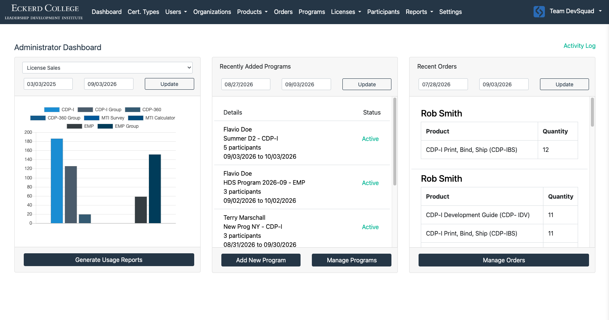Open the Settings page
This screenshot has width=609, height=320.
(x=451, y=12)
